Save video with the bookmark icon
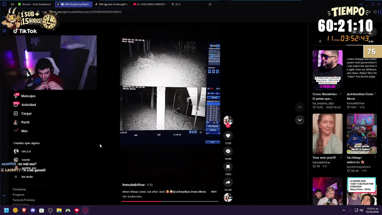Screen dimensions: 382x215 [228, 167]
